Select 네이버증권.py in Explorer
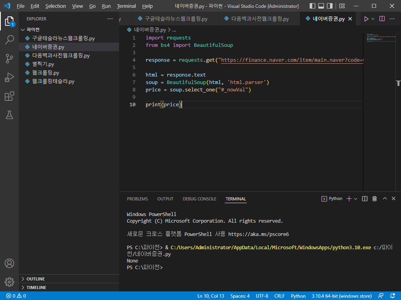 pos(69,47)
